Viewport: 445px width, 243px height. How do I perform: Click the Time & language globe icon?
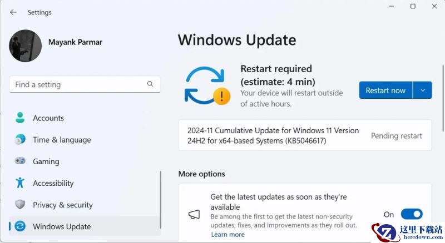[20, 139]
